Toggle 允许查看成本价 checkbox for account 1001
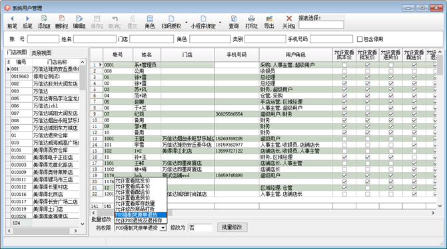447x249 pixels. (344, 139)
